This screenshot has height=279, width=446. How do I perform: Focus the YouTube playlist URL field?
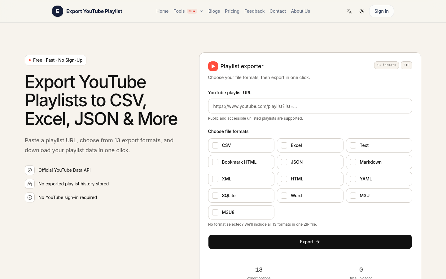[x=310, y=106]
